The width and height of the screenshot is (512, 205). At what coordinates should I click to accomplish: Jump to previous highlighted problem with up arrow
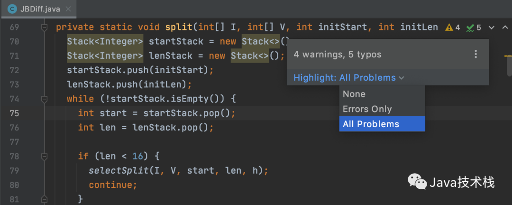pos(504,28)
